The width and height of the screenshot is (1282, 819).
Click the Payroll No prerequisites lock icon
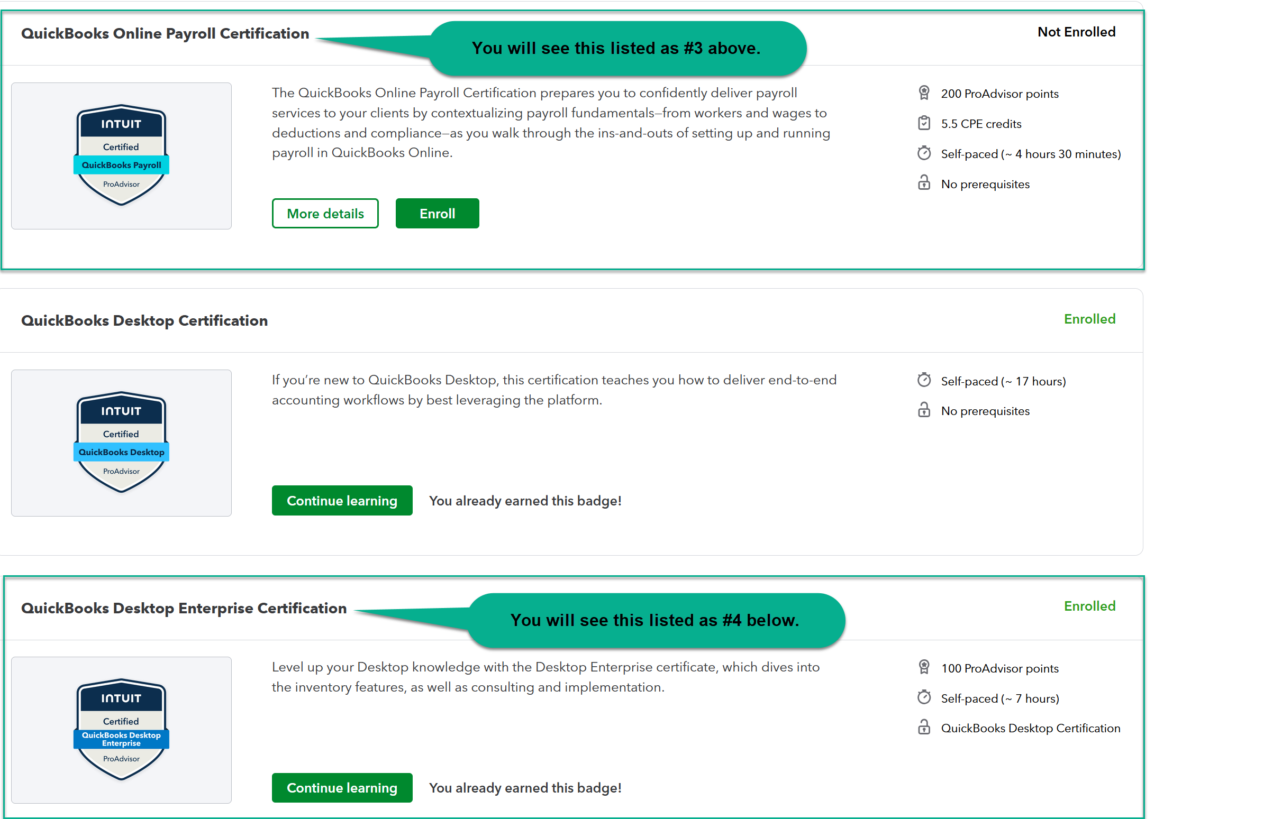tap(924, 183)
